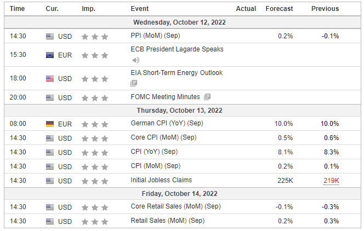The width and height of the screenshot is (364, 231).
Task: Click the speaker icon under Lagarde Speaks
Action: pyautogui.click(x=136, y=60)
